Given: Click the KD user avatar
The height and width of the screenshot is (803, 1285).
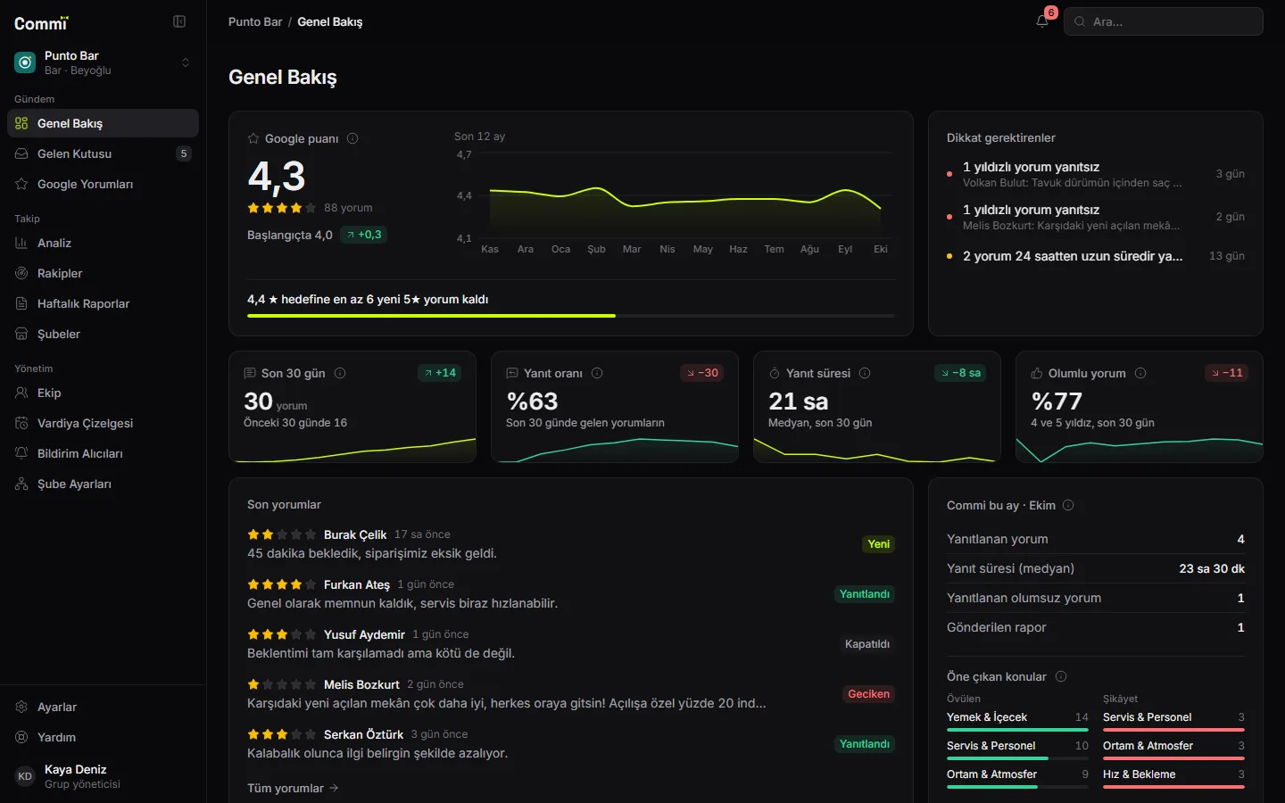Looking at the screenshot, I should click(25, 776).
